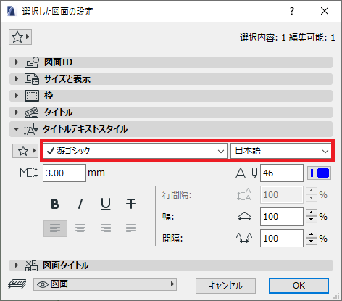Decrease 間隔 spacing with stepper down

tap(312, 242)
